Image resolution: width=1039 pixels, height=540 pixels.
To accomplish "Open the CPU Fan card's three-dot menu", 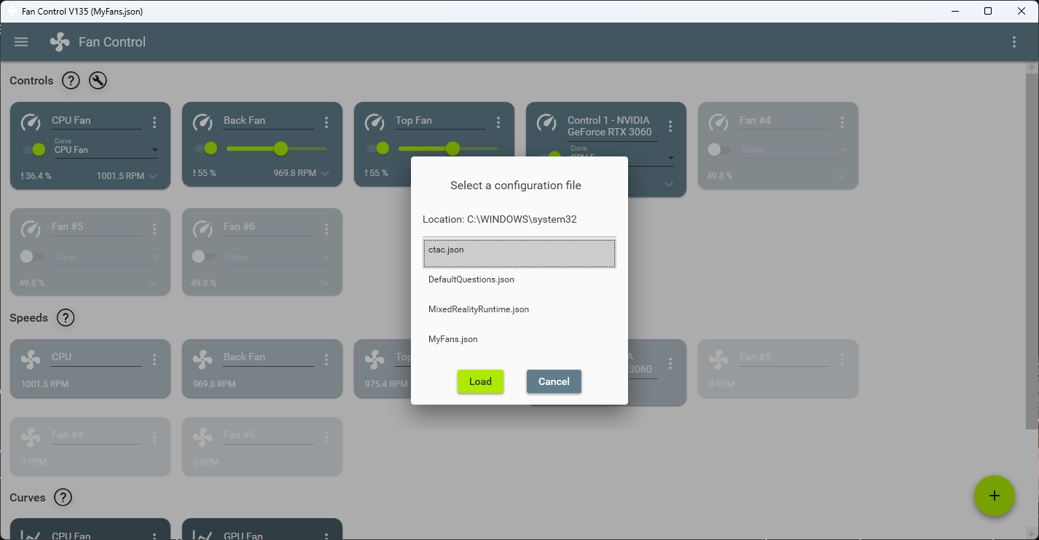I will [154, 122].
